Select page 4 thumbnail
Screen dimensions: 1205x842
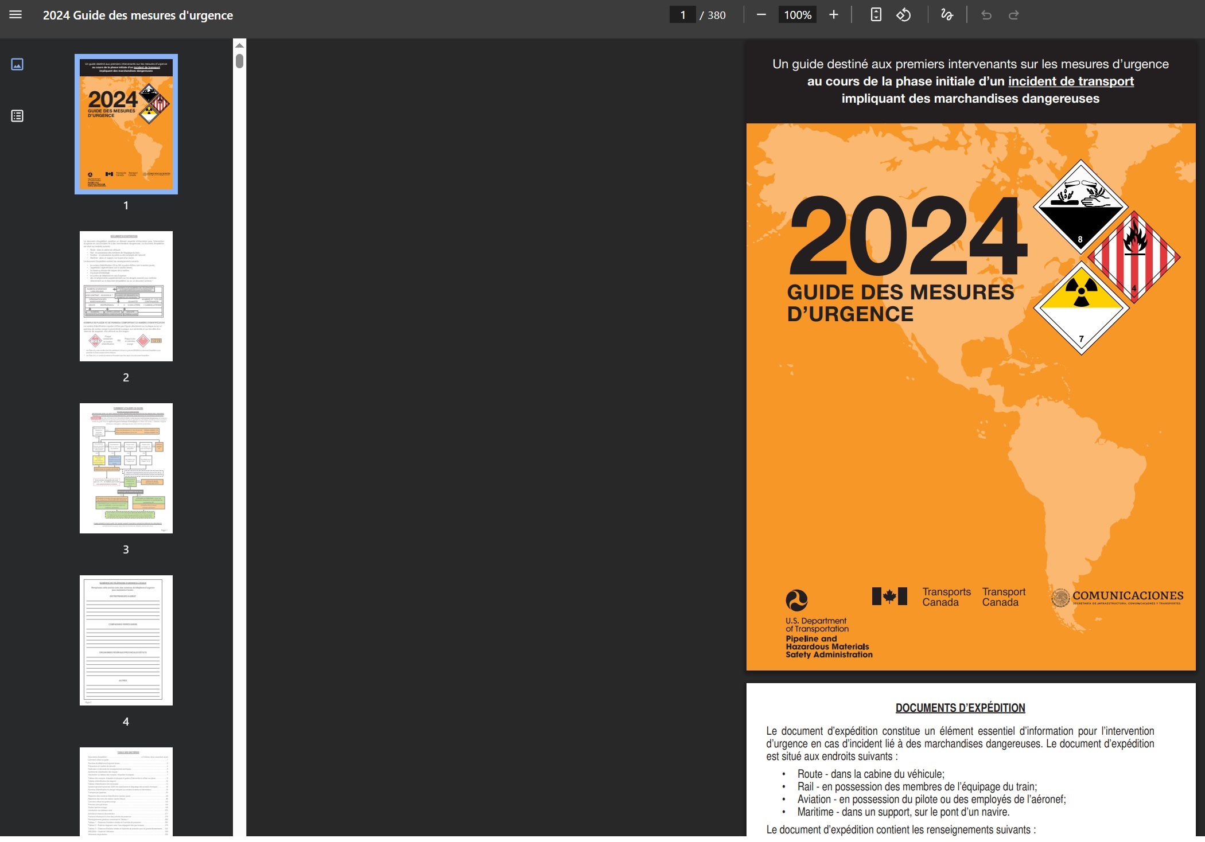[126, 640]
